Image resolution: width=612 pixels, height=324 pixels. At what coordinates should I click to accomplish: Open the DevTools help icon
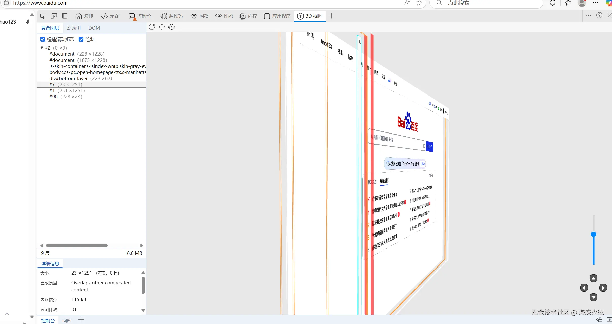pyautogui.click(x=599, y=15)
